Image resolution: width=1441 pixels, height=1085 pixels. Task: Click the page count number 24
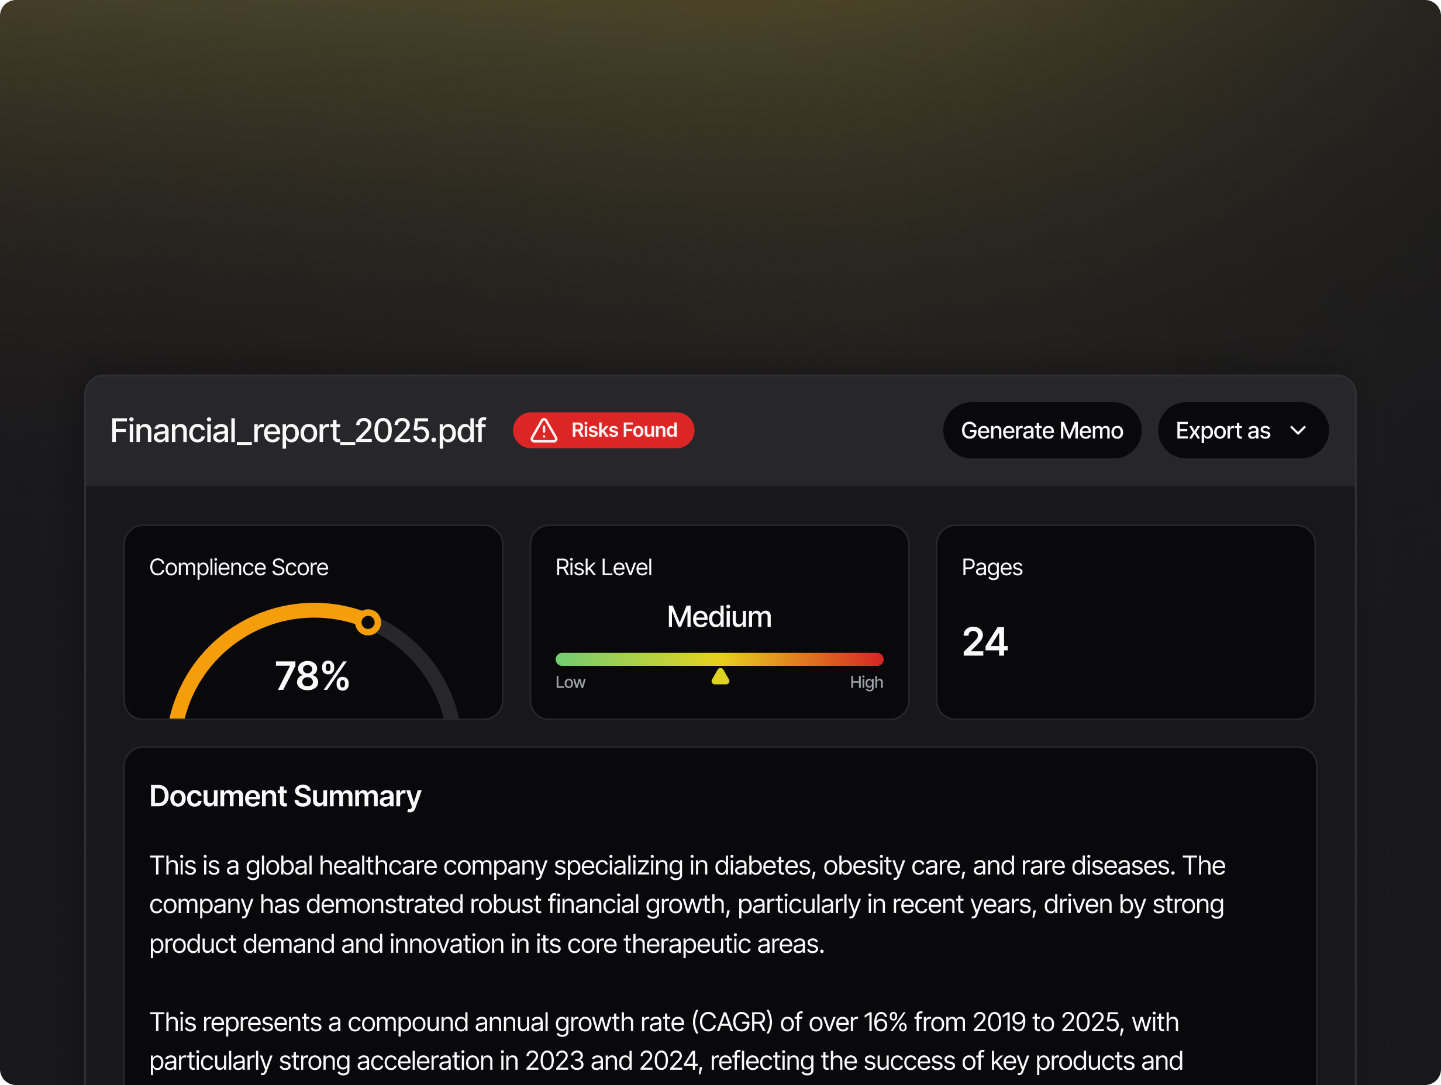[984, 641]
